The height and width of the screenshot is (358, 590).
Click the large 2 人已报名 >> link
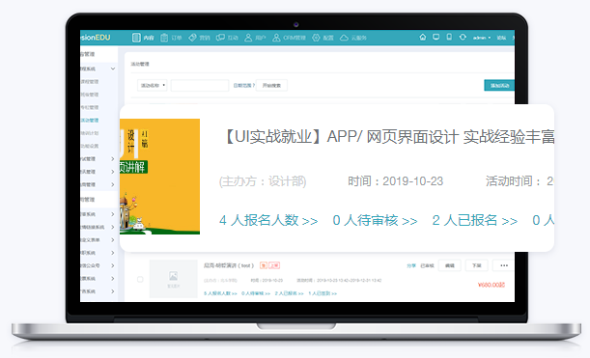click(475, 220)
